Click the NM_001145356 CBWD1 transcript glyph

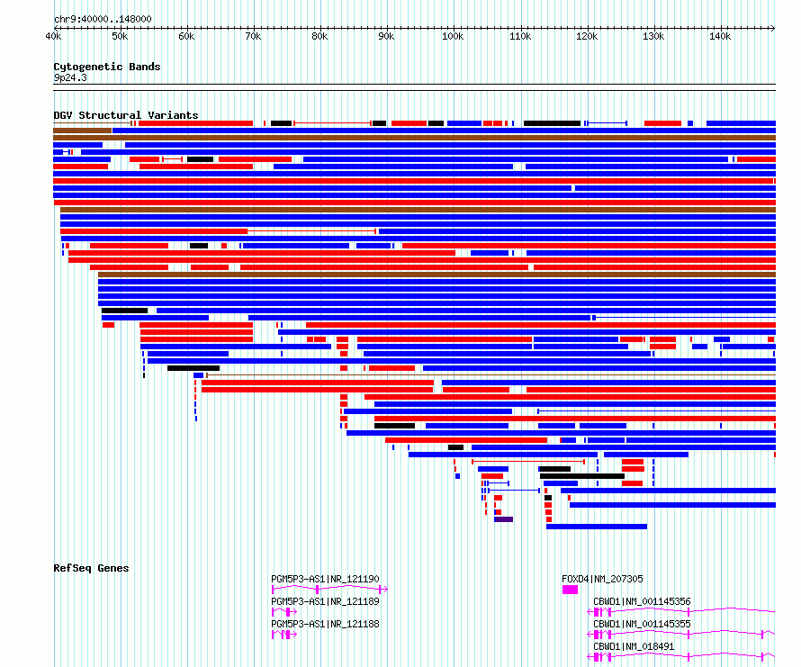tap(681, 612)
